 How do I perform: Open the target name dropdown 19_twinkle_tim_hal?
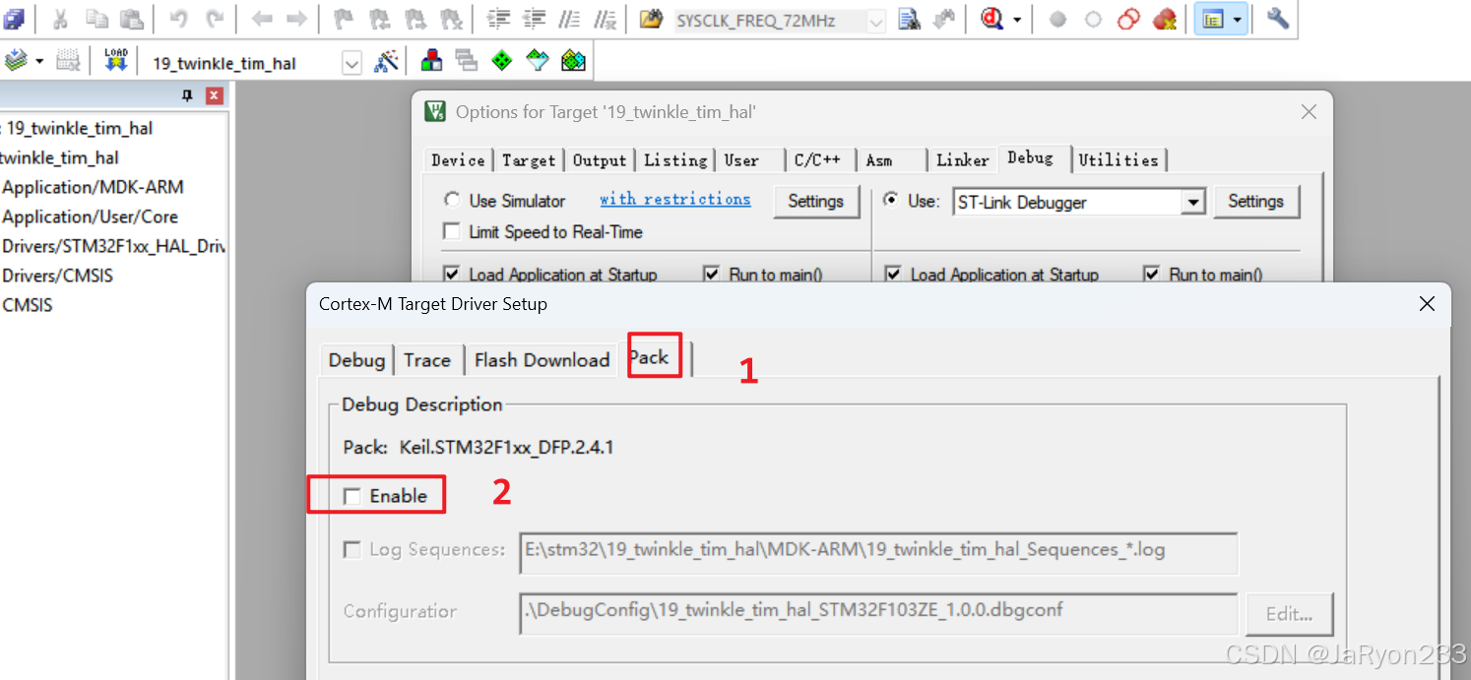352,63
